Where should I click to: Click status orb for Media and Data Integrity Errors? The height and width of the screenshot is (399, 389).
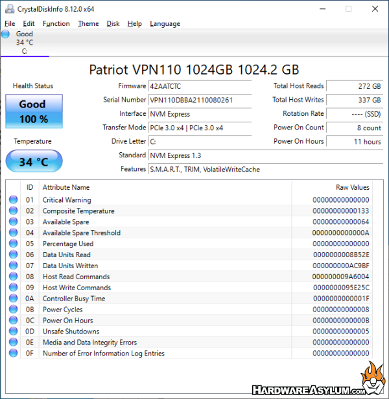[x=13, y=342]
